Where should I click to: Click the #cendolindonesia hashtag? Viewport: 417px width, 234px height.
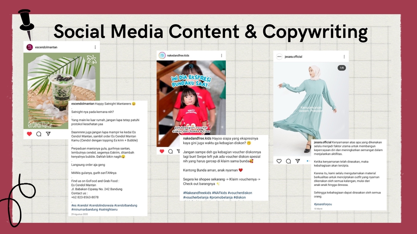(x=101, y=205)
